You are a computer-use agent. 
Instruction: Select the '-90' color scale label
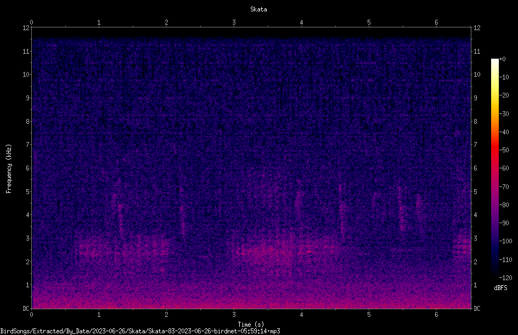[504, 223]
